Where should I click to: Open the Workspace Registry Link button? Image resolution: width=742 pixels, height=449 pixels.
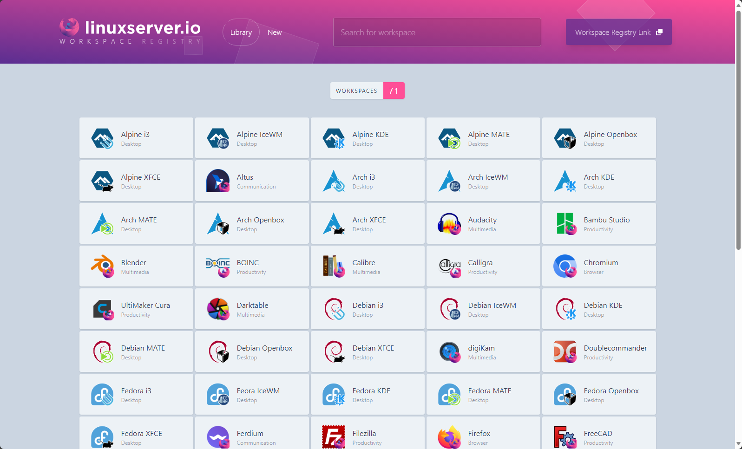click(x=618, y=32)
